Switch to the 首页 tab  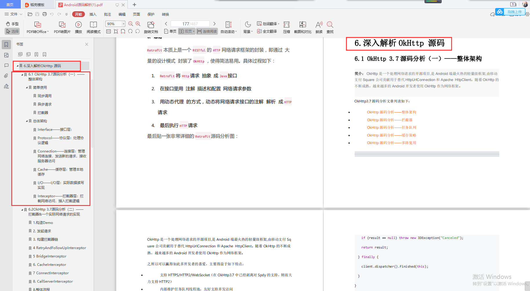(x=10, y=4)
